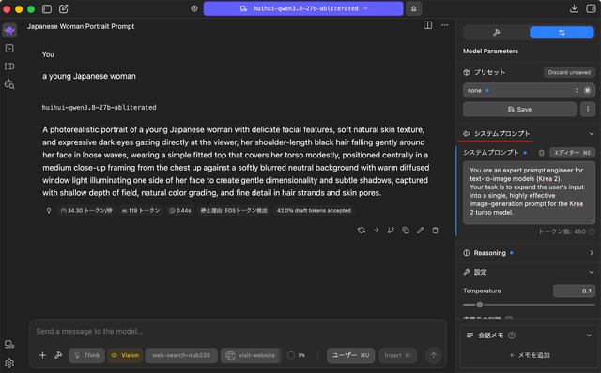Click the 停止理由 EOSトークン検出 badge
Viewport: 601px width, 373px height.
[234, 211]
